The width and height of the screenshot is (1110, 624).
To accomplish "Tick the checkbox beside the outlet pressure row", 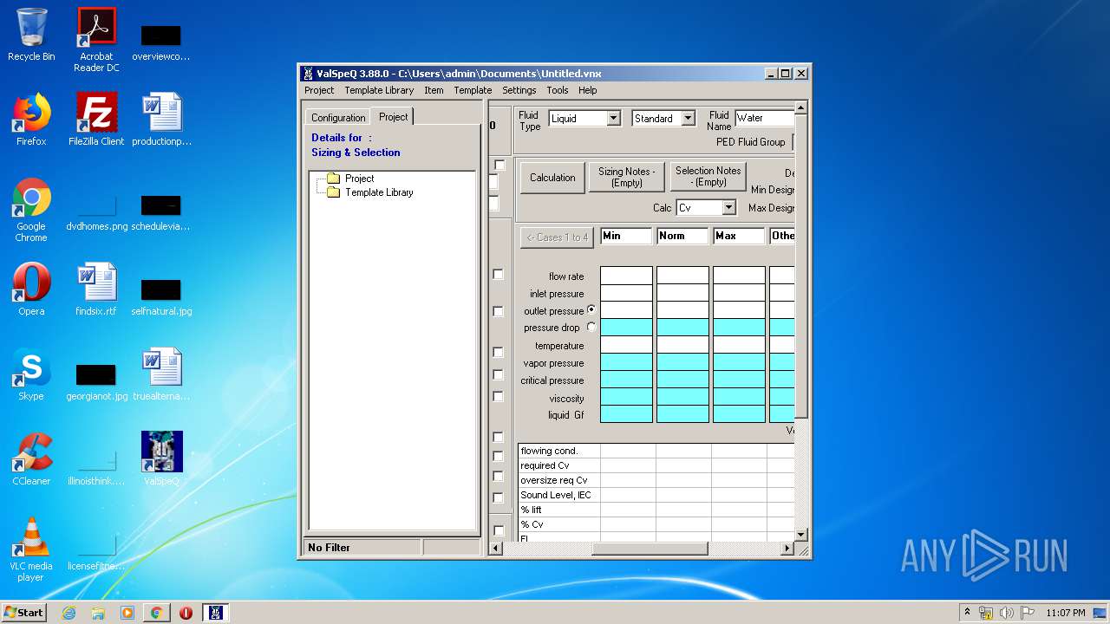I will [498, 311].
